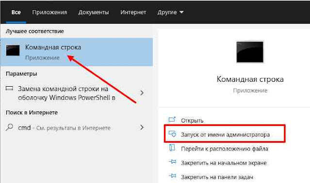Choose Закрепить на панели задач
The width and height of the screenshot is (310, 183).
point(217,177)
